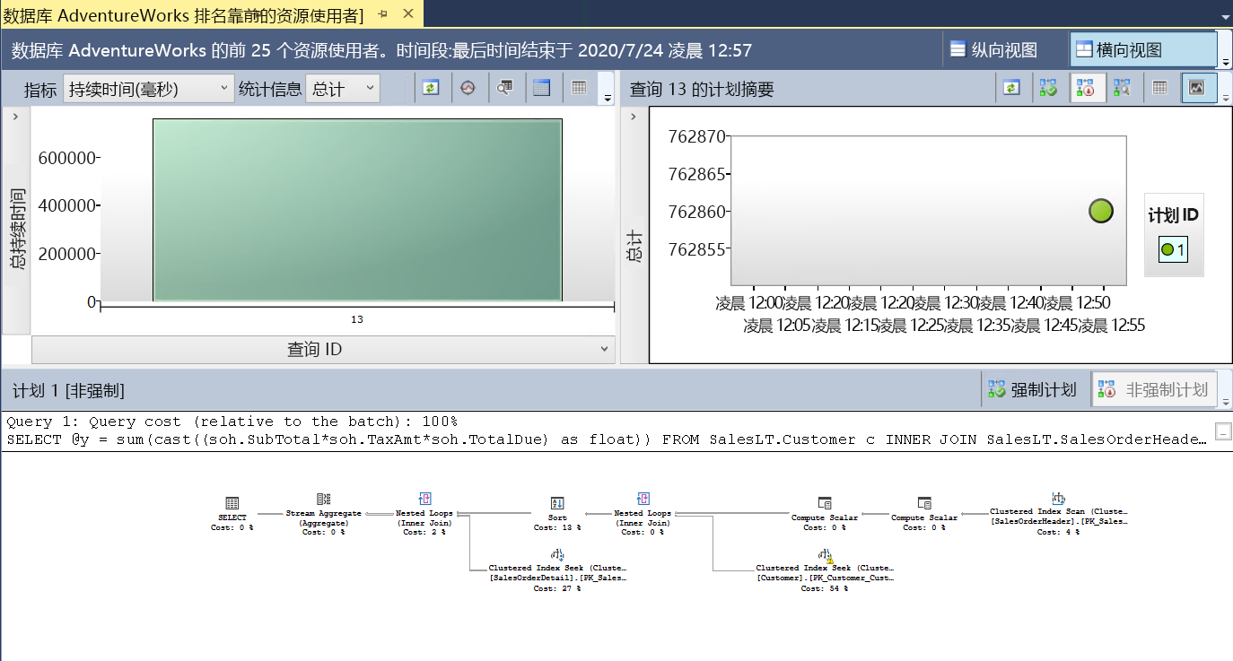1233x661 pixels.
Task: Select the Compute Scalar node nearest the Nested Loops
Action: (x=825, y=514)
